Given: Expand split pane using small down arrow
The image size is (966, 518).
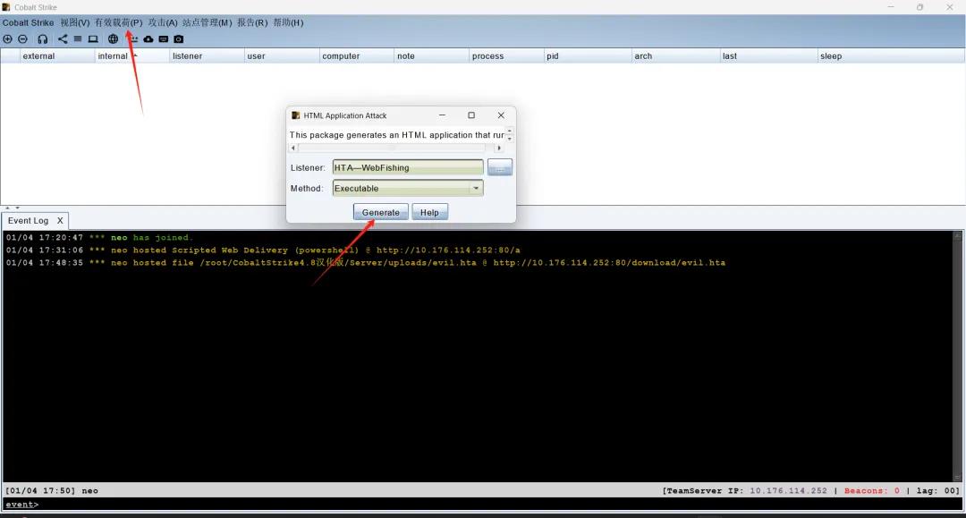Looking at the screenshot, I should (x=17, y=208).
